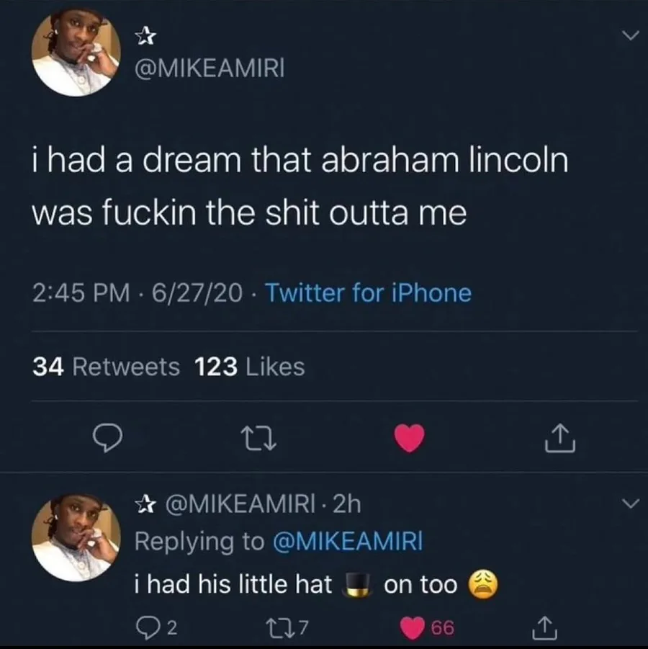This screenshot has width=648, height=649.
Task: Share the reply tweet via its share icon
Action: pyautogui.click(x=544, y=628)
